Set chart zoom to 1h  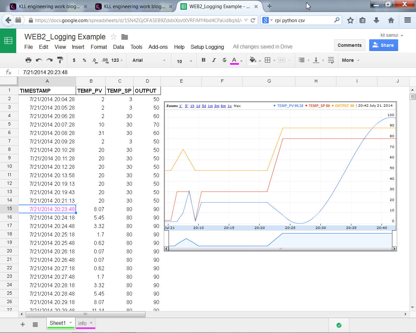192,106
